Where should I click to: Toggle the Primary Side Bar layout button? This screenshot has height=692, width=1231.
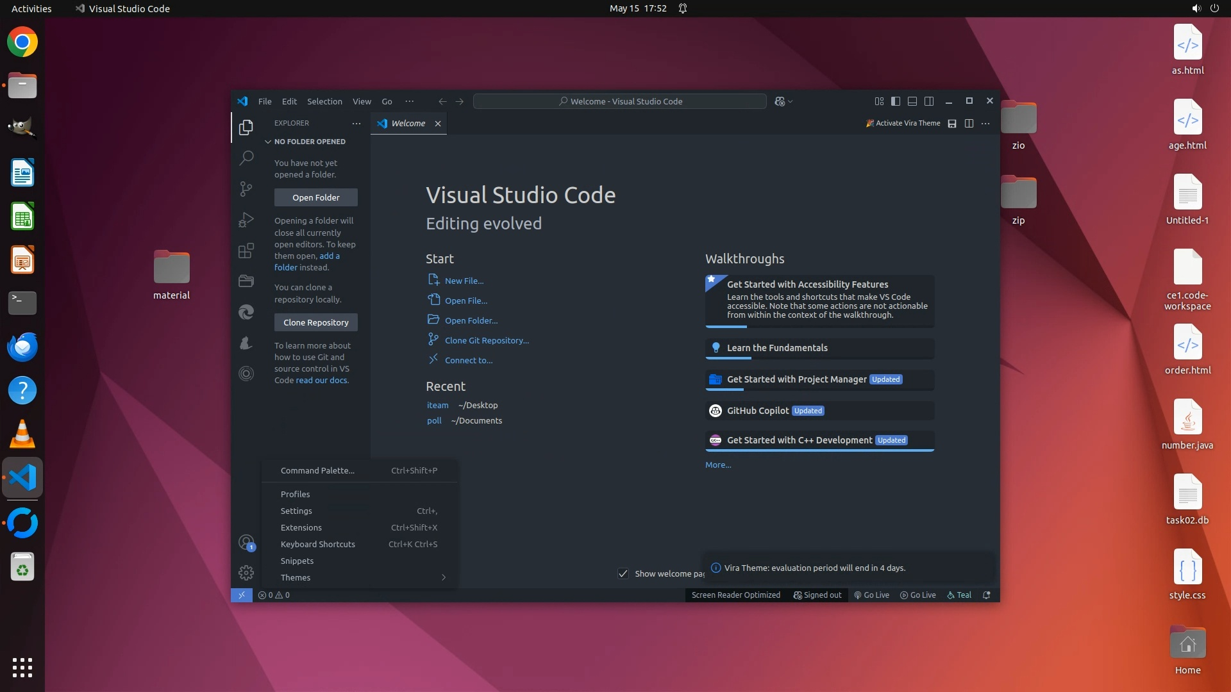click(896, 101)
